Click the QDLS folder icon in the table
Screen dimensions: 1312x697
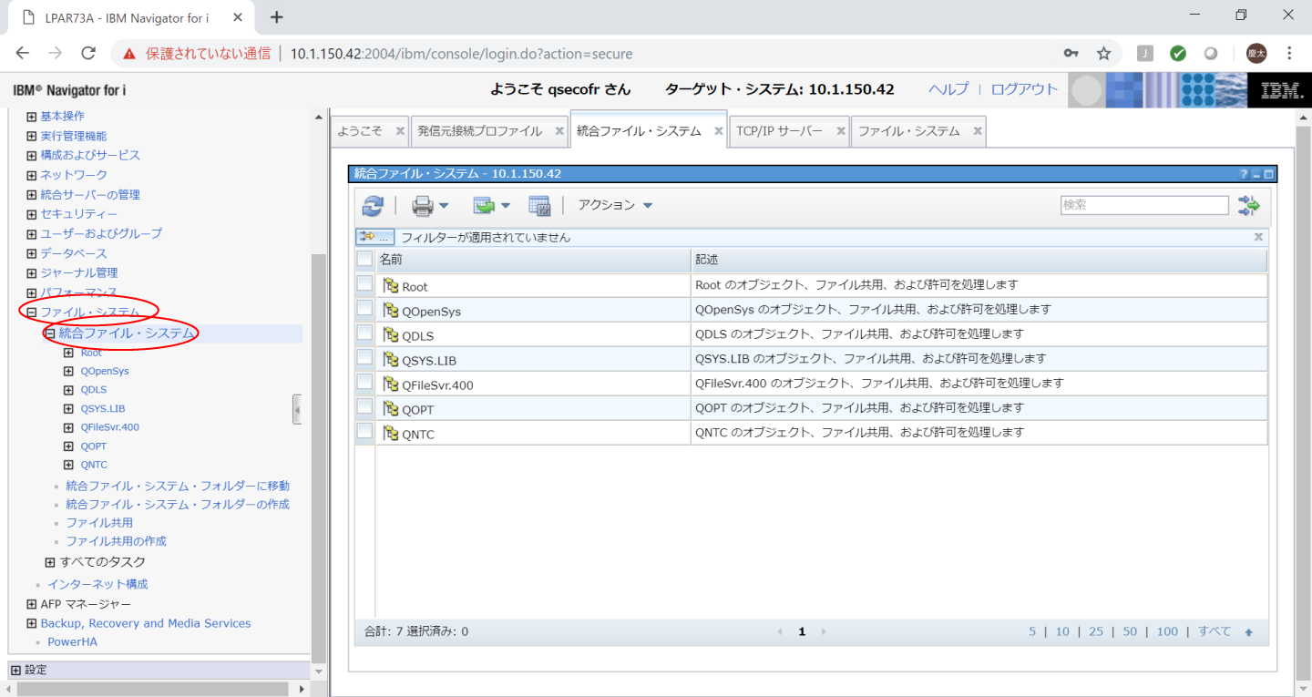(x=391, y=335)
